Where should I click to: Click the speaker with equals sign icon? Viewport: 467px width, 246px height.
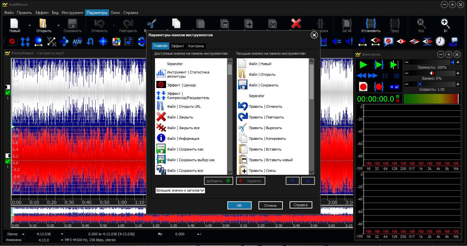(x=337, y=41)
